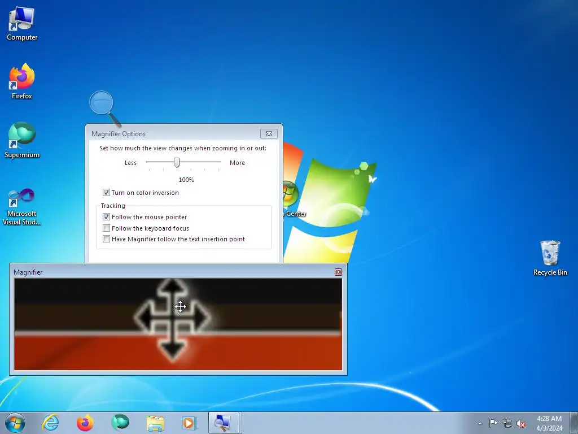Enable Follow the keyboard focus
This screenshot has width=578, height=434.
tap(106, 228)
